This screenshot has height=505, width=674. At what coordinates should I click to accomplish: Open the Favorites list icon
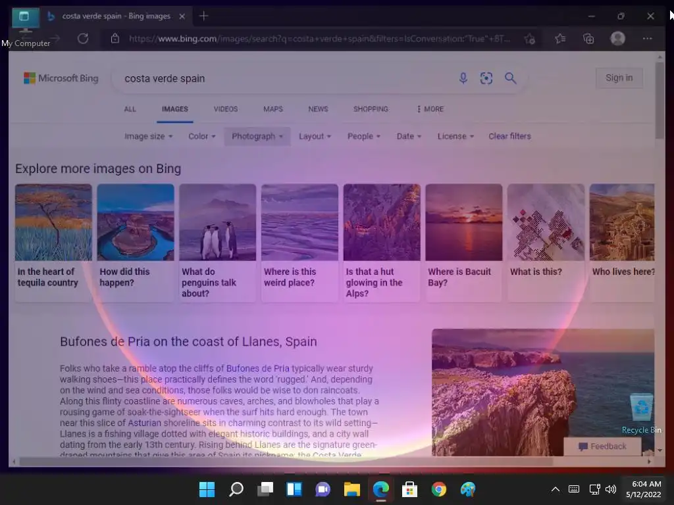(559, 39)
